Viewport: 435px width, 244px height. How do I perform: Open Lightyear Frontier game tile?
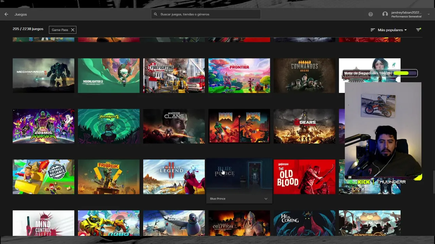pos(239,76)
